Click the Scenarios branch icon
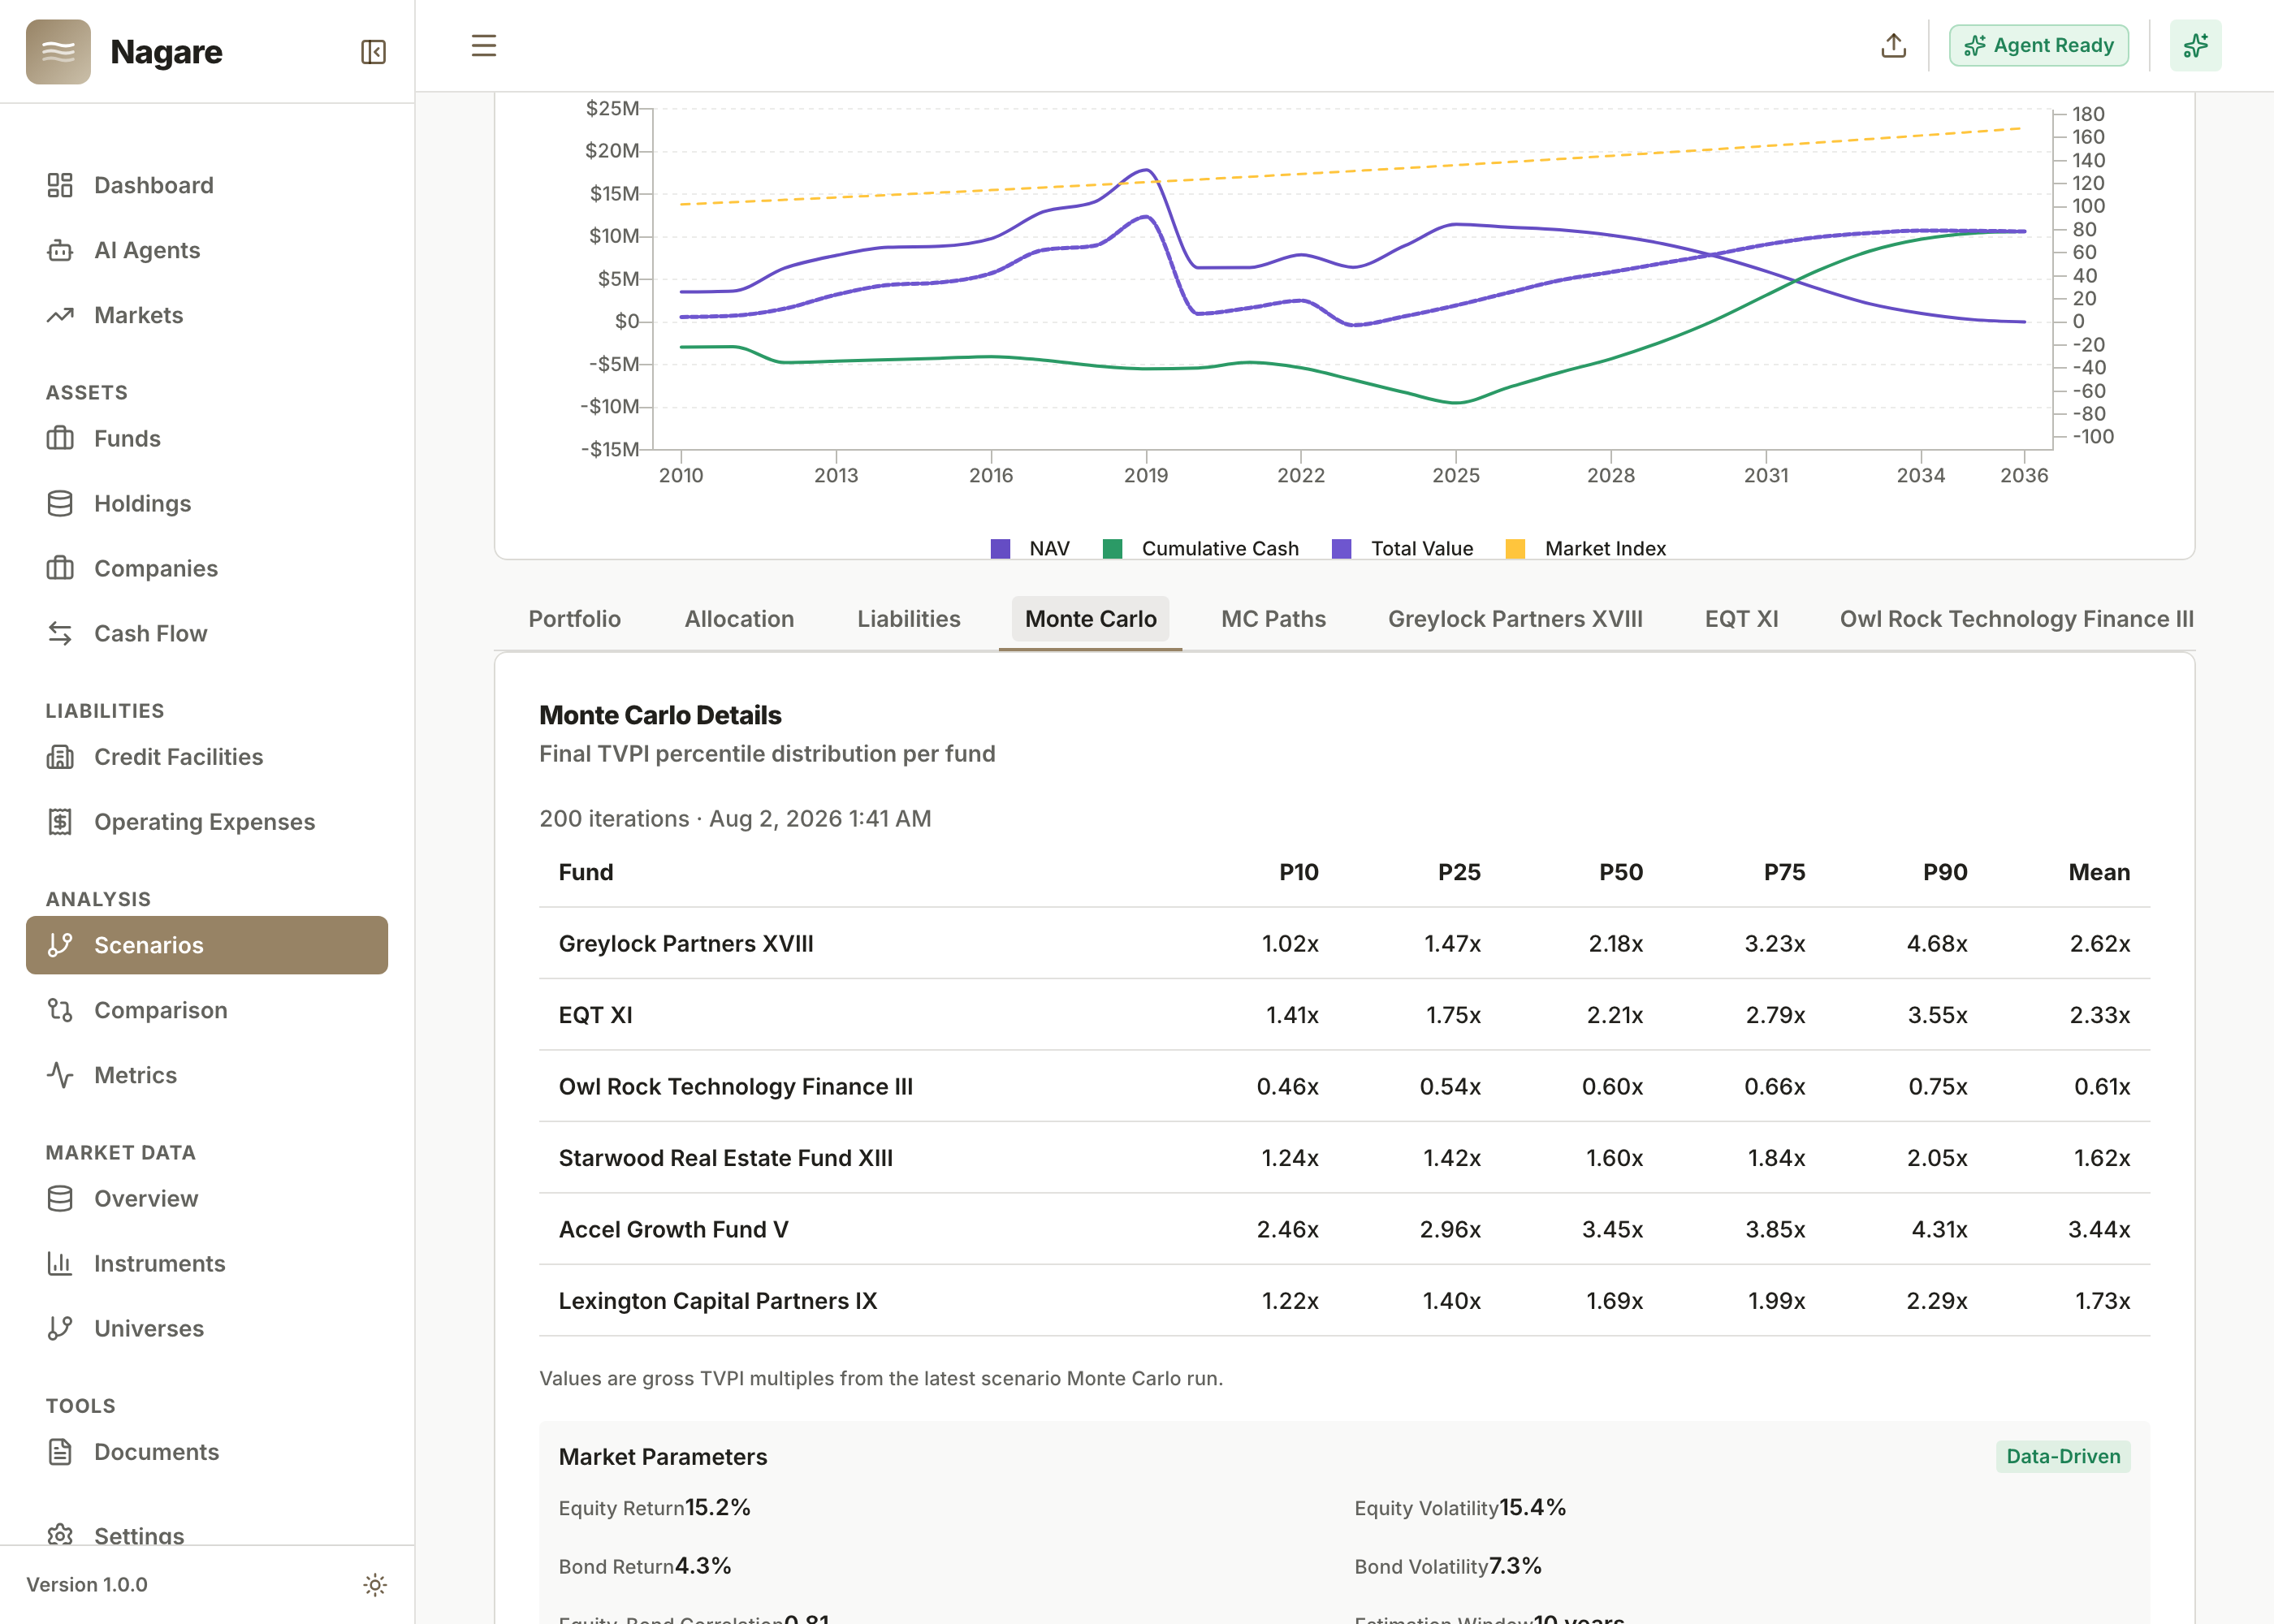The width and height of the screenshot is (2274, 1624). 60,945
